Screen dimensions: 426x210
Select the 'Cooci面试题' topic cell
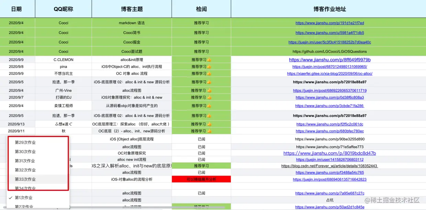click(x=132, y=52)
